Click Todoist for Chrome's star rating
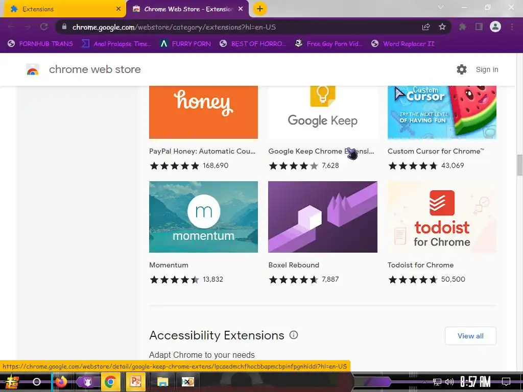This screenshot has width=523, height=392. coord(413,279)
